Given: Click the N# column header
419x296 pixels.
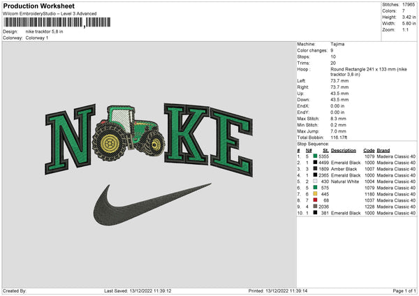Looking at the screenshot, I should [309, 150].
